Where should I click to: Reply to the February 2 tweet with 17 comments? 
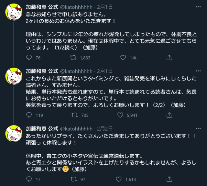tap(29, 179)
